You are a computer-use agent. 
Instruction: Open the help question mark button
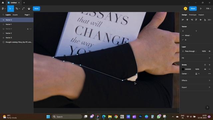(207, 108)
